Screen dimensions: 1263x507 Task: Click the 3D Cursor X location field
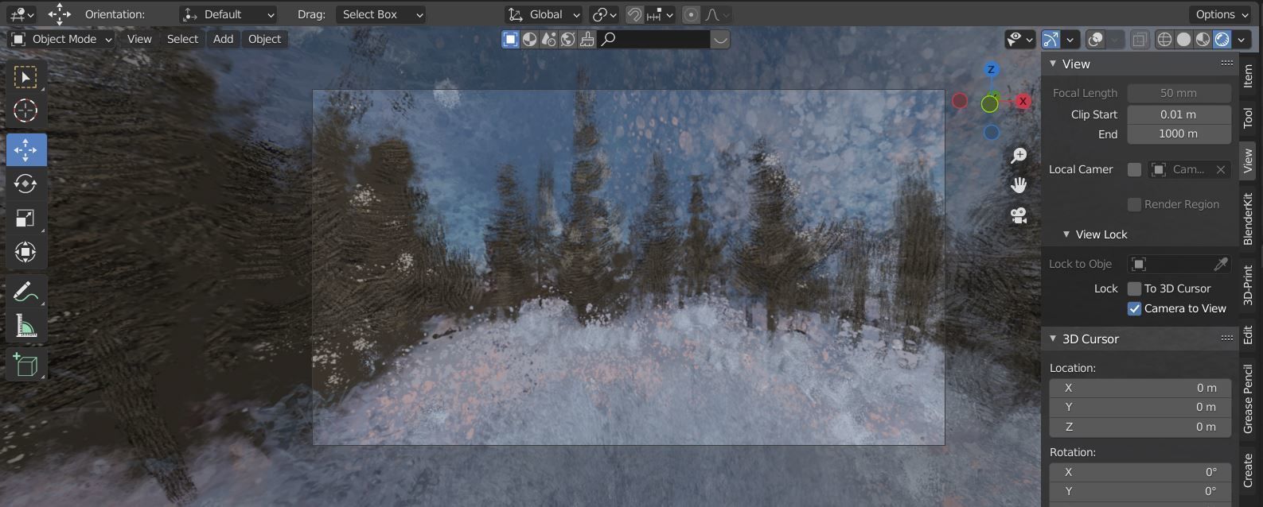[x=1140, y=388]
